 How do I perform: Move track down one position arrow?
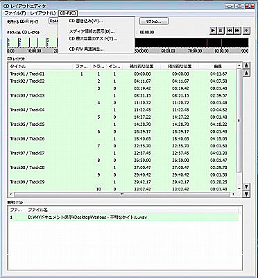(247, 186)
